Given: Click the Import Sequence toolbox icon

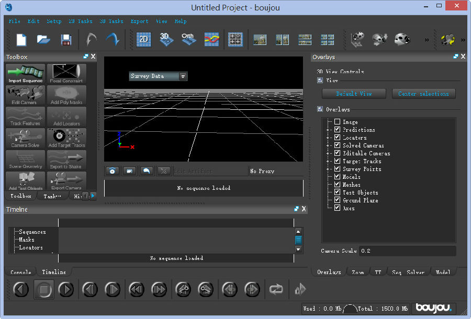Looking at the screenshot, I should point(26,73).
